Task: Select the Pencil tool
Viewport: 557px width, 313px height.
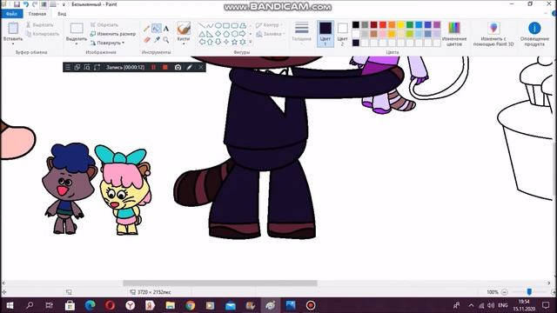Action: tap(146, 29)
